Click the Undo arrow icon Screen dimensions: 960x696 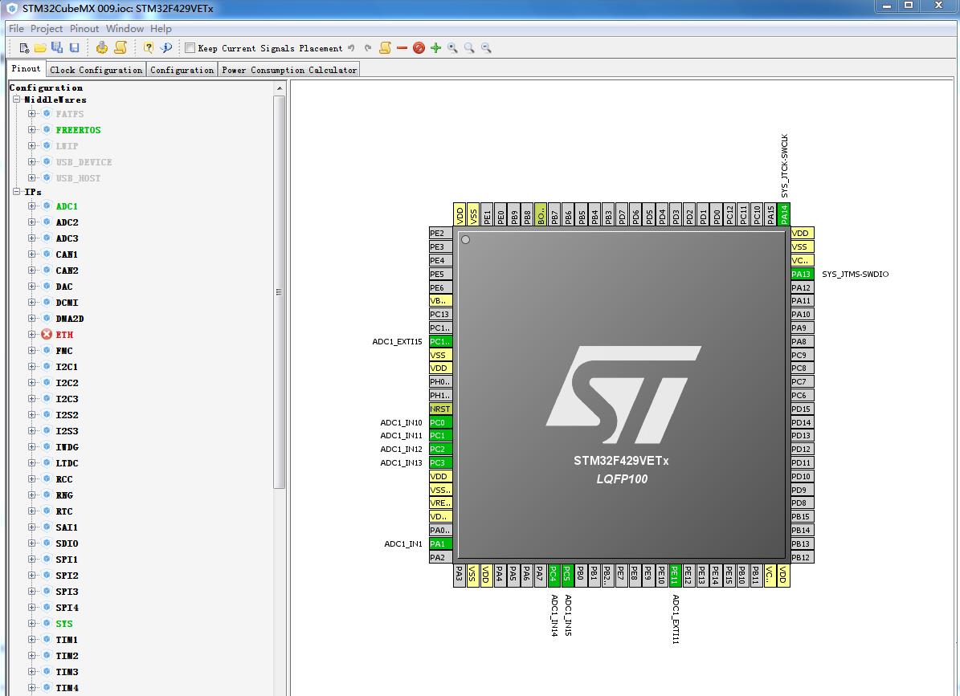click(351, 47)
